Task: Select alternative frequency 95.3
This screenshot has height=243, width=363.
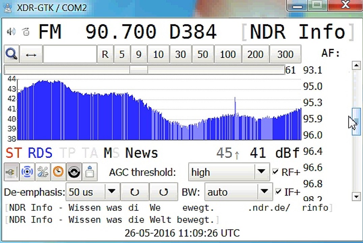Action: [313, 102]
